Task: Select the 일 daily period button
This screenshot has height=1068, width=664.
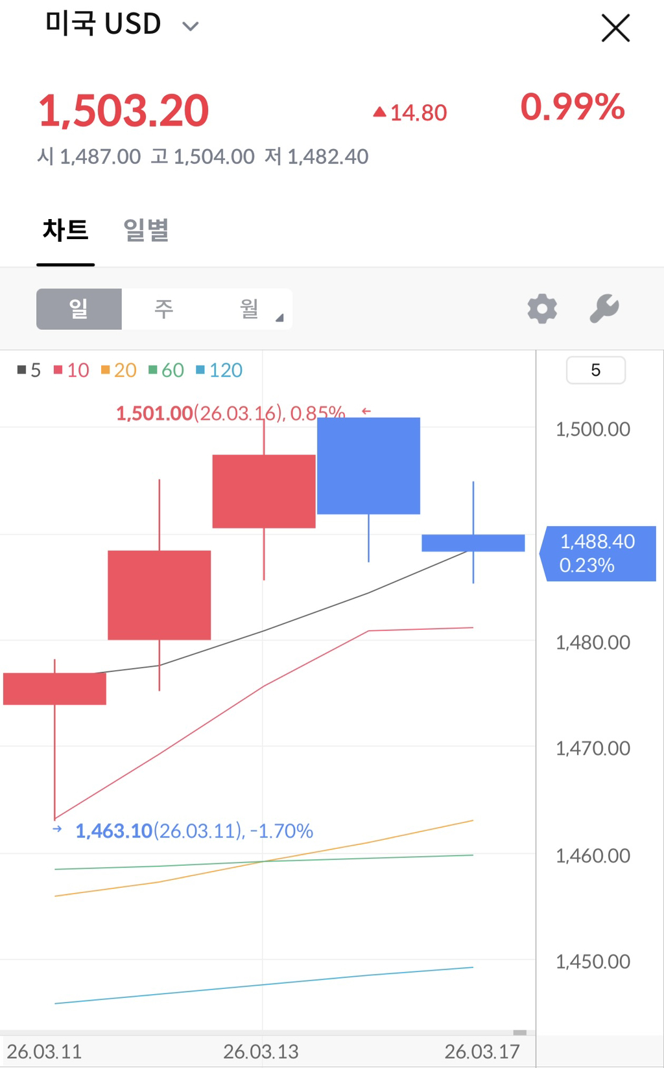Action: point(79,309)
